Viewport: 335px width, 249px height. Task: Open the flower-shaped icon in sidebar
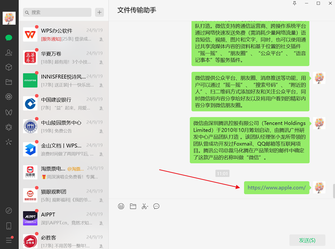(9, 127)
